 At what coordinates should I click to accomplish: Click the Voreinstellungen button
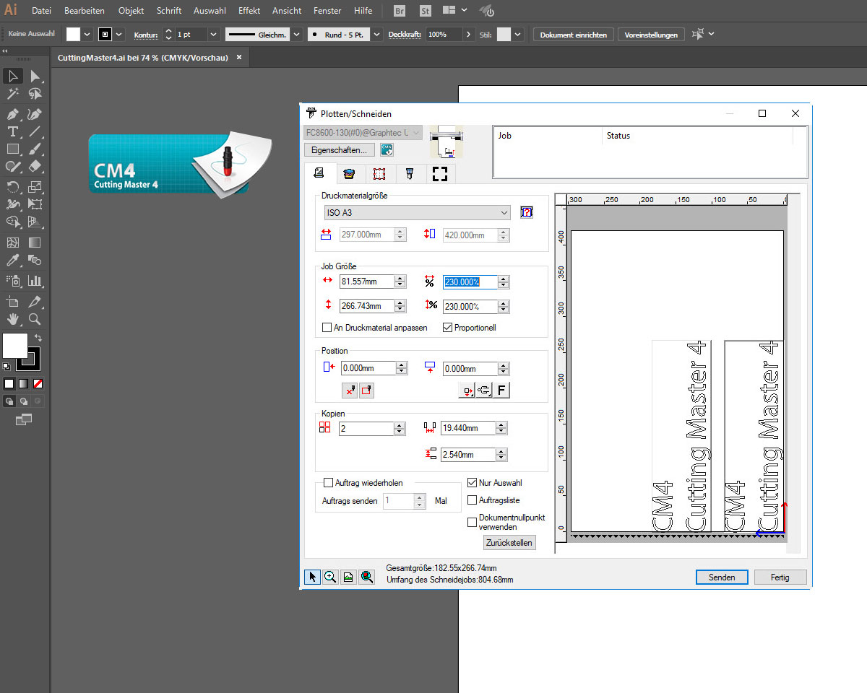point(651,34)
